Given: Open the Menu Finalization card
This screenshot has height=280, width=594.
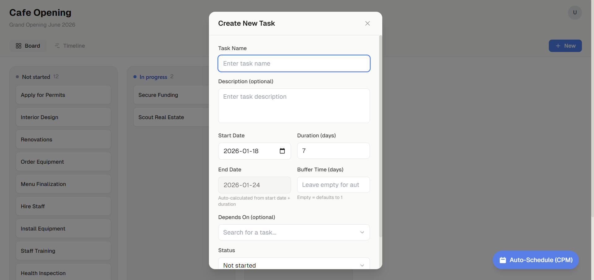Looking at the screenshot, I should click(x=63, y=184).
